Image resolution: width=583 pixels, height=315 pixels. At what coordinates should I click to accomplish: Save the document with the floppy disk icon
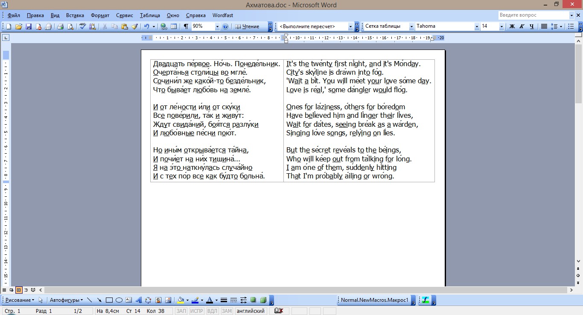(x=29, y=26)
